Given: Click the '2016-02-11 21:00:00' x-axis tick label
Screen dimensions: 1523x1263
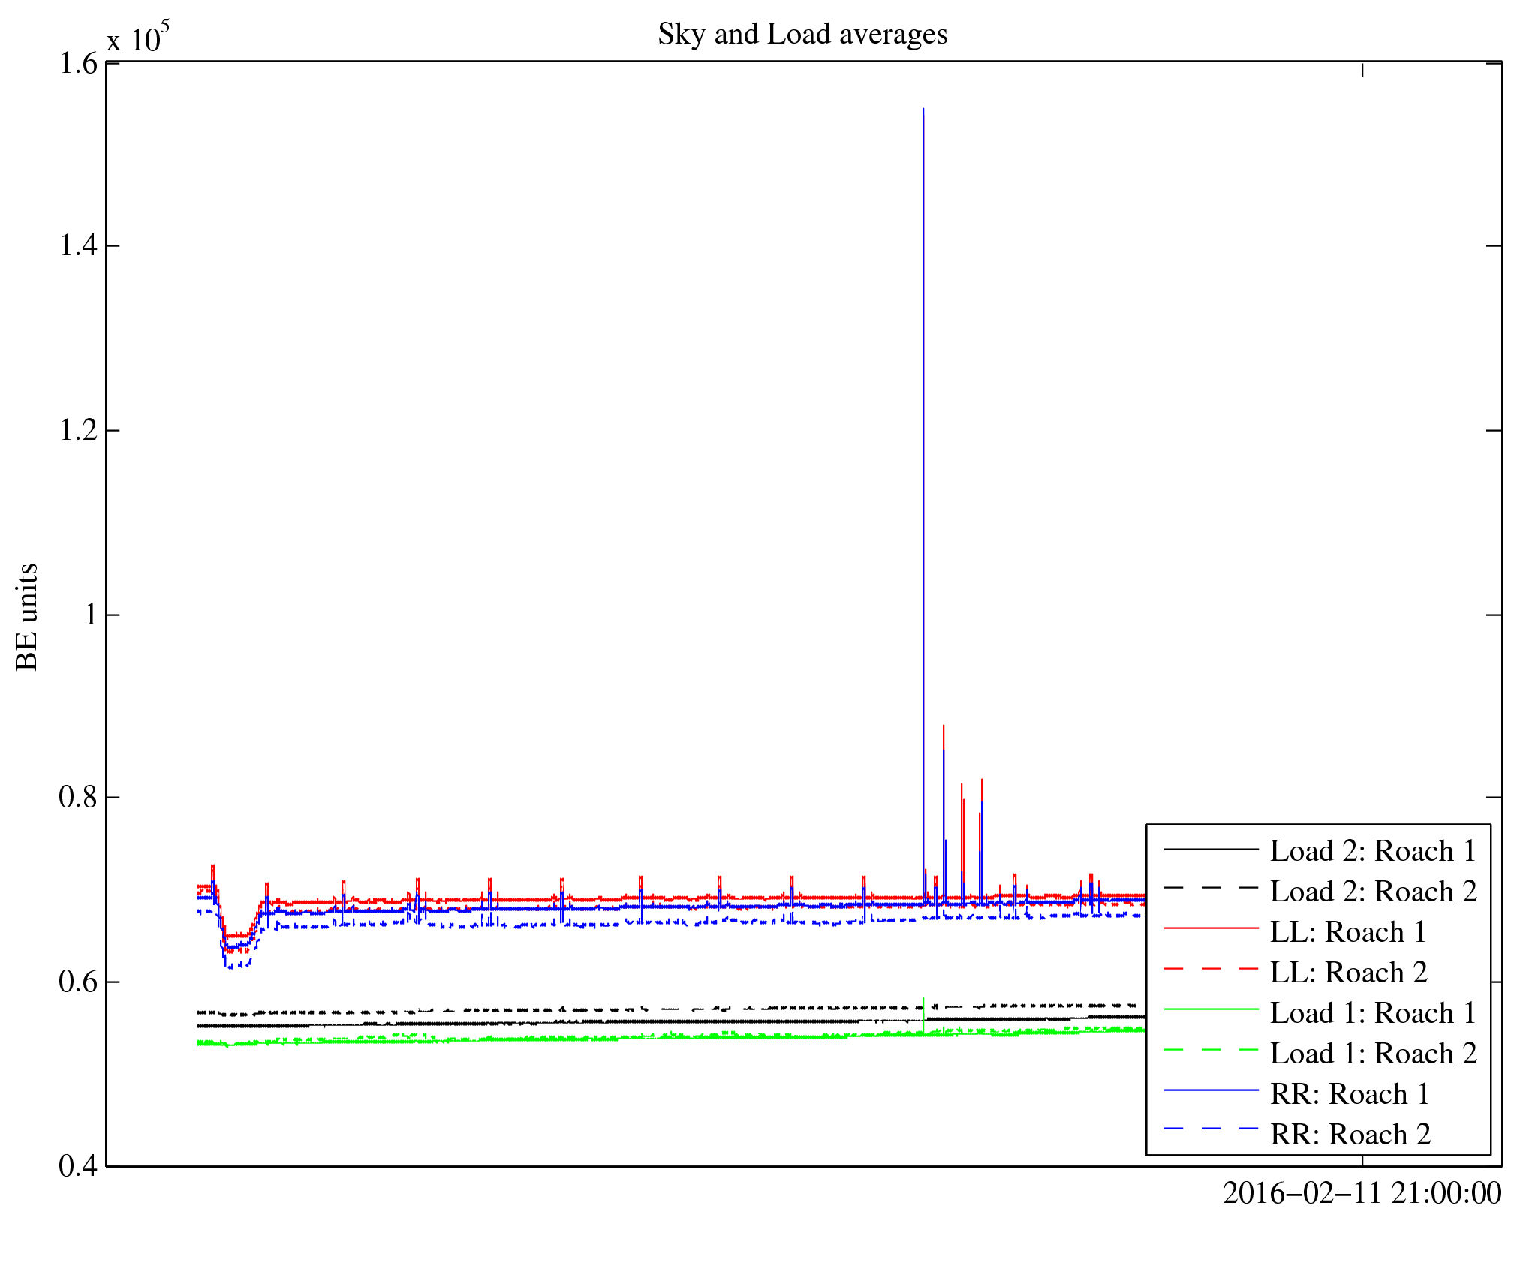Looking at the screenshot, I should point(1362,1193).
